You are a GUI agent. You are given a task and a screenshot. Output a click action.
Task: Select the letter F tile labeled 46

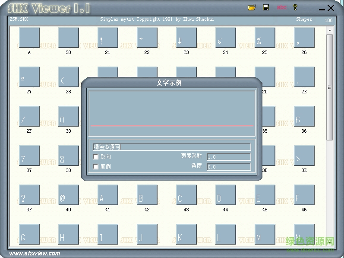point(304,195)
